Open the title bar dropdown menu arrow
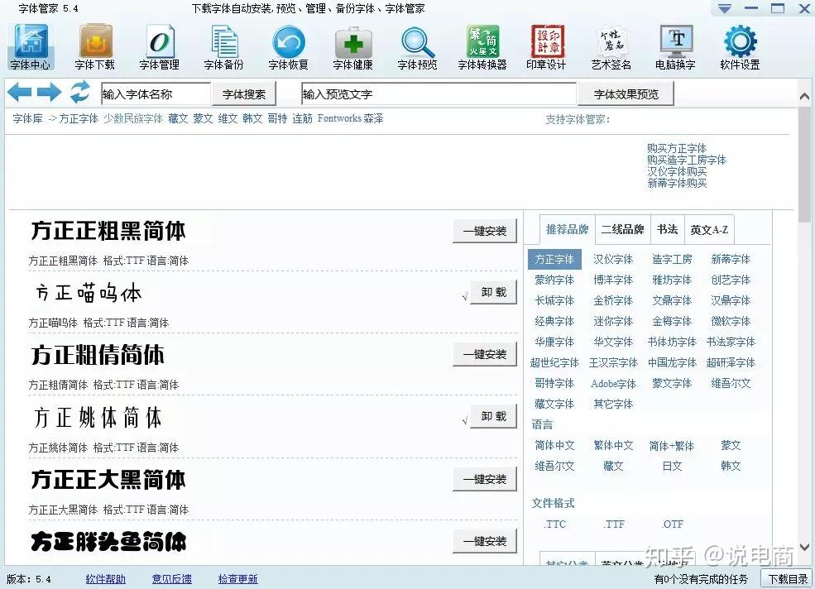815x589 pixels. tap(725, 9)
